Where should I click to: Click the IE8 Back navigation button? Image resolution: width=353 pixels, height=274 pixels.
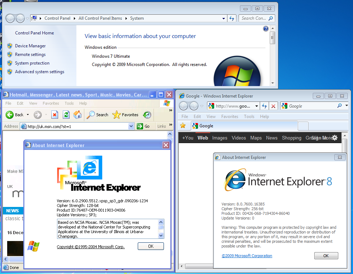pos(183,106)
